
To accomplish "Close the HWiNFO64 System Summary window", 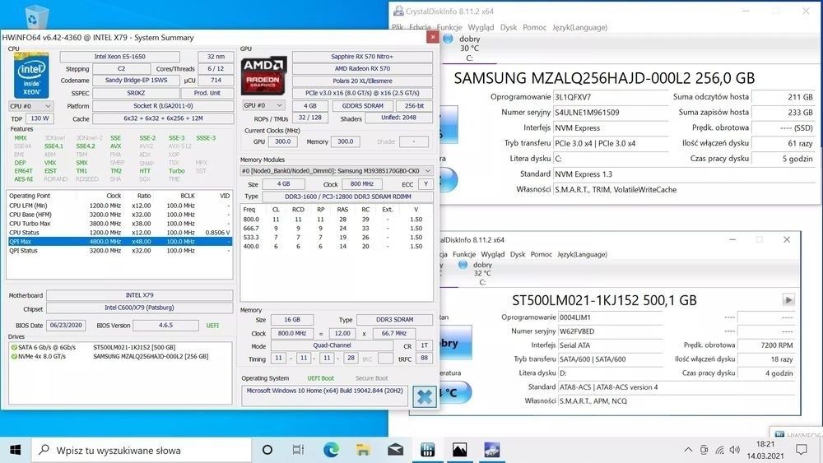I will point(433,37).
